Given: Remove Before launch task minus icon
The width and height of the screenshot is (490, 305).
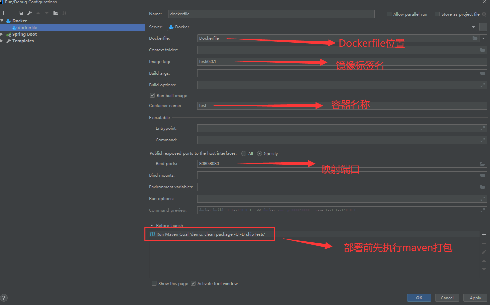Looking at the screenshot, I should 484,243.
